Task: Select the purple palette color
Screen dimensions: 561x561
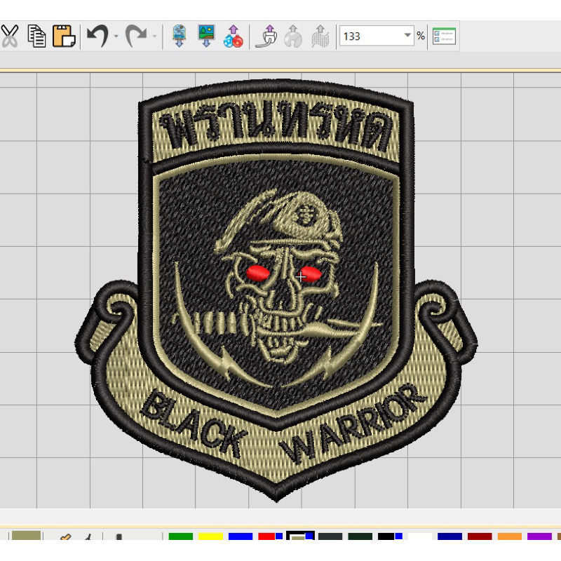Action: pos(539,536)
